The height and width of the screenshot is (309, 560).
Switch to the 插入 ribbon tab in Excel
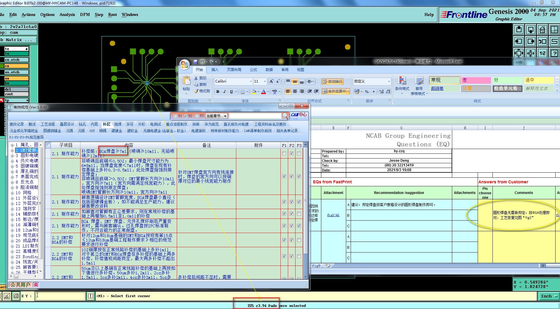(x=215, y=70)
